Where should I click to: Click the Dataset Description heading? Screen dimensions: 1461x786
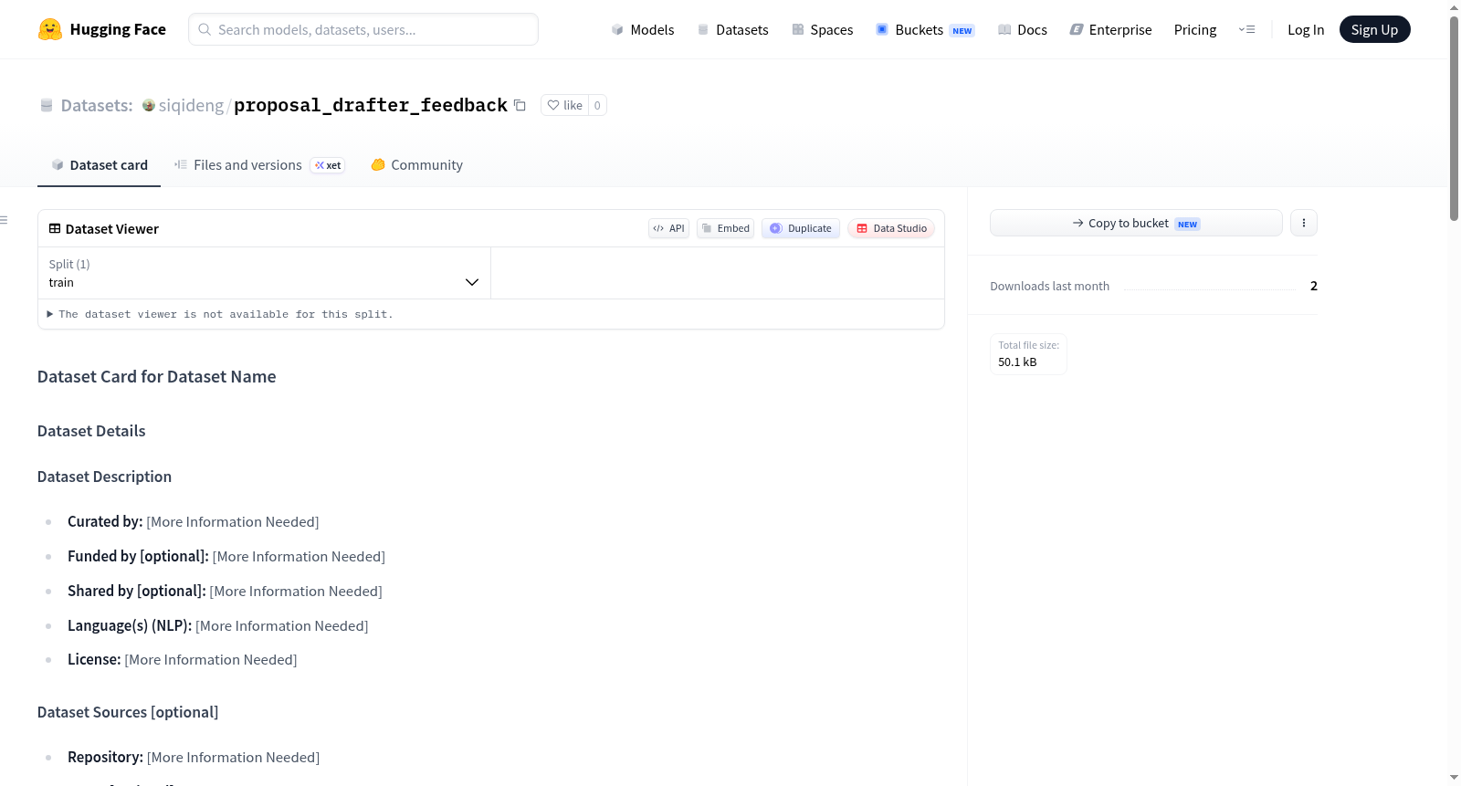(x=104, y=477)
